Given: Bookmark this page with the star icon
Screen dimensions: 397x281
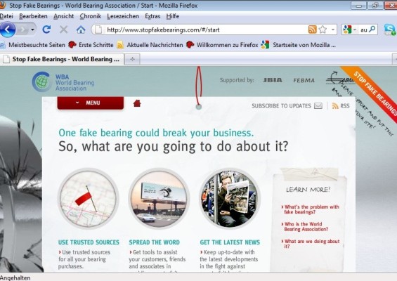Looking at the screenshot, I should (323, 30).
